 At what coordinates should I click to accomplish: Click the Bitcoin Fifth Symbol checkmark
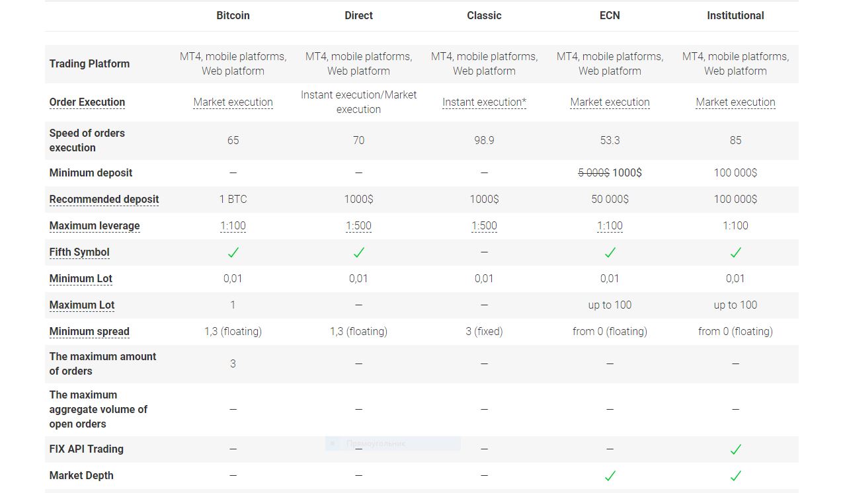pos(233,252)
